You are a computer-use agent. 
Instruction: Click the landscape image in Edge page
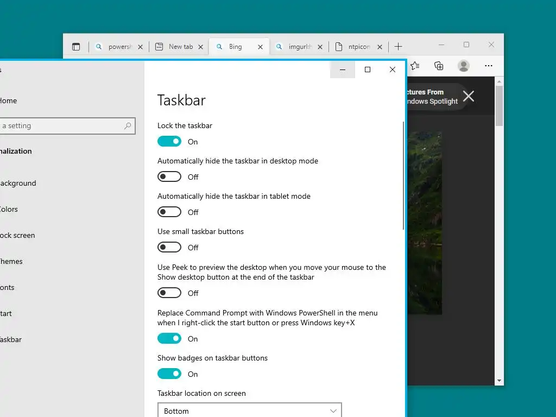(x=425, y=223)
